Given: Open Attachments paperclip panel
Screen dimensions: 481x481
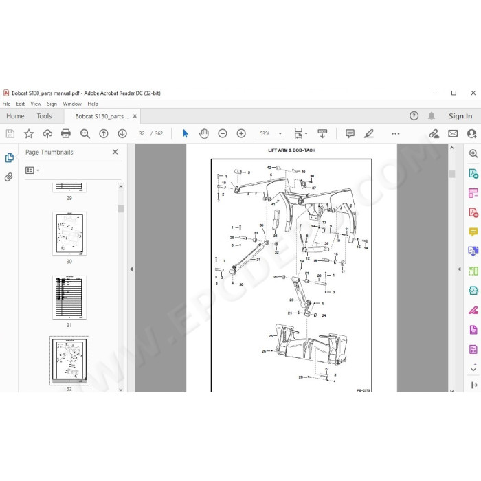Looking at the screenshot, I should [x=9, y=177].
